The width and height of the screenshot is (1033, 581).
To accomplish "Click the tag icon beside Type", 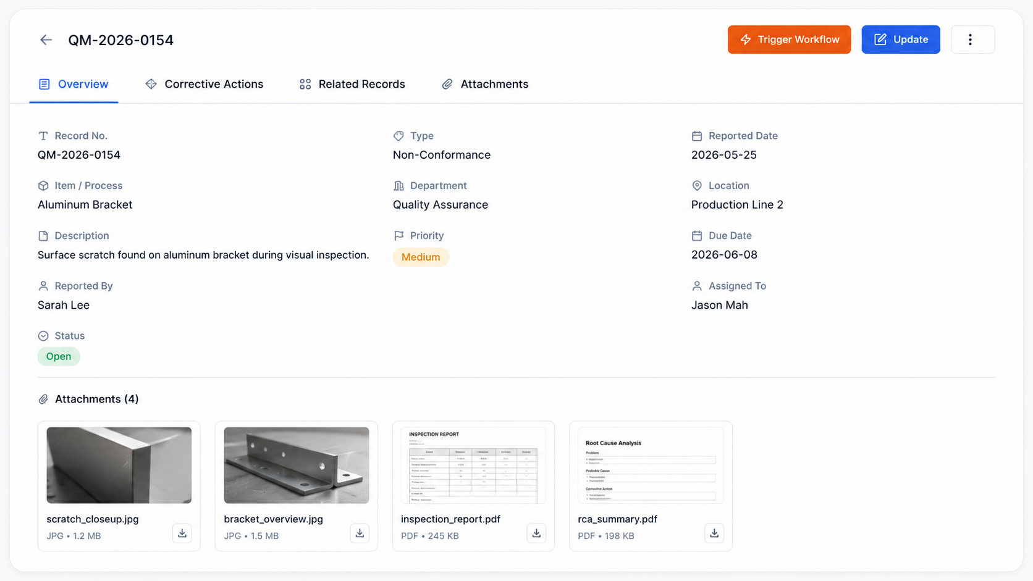I will coord(398,136).
